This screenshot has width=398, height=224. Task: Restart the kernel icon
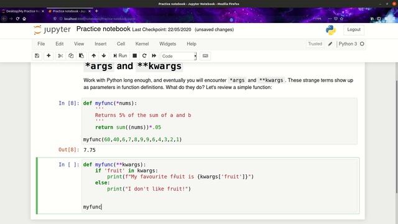144,56
